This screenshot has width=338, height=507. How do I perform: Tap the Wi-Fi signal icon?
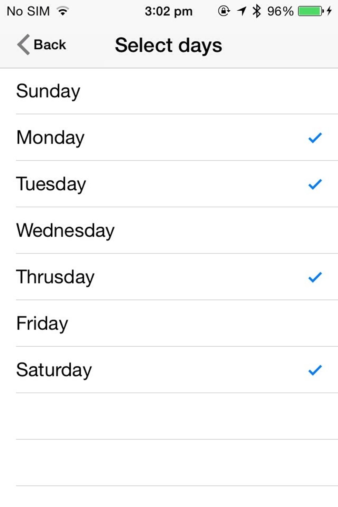point(63,11)
